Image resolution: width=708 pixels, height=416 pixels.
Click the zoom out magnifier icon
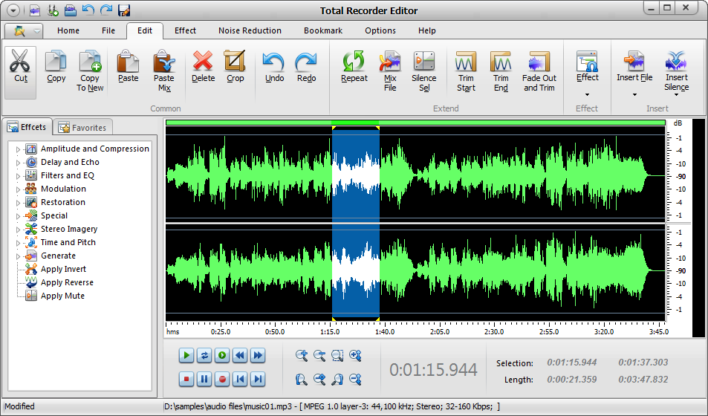pos(319,356)
